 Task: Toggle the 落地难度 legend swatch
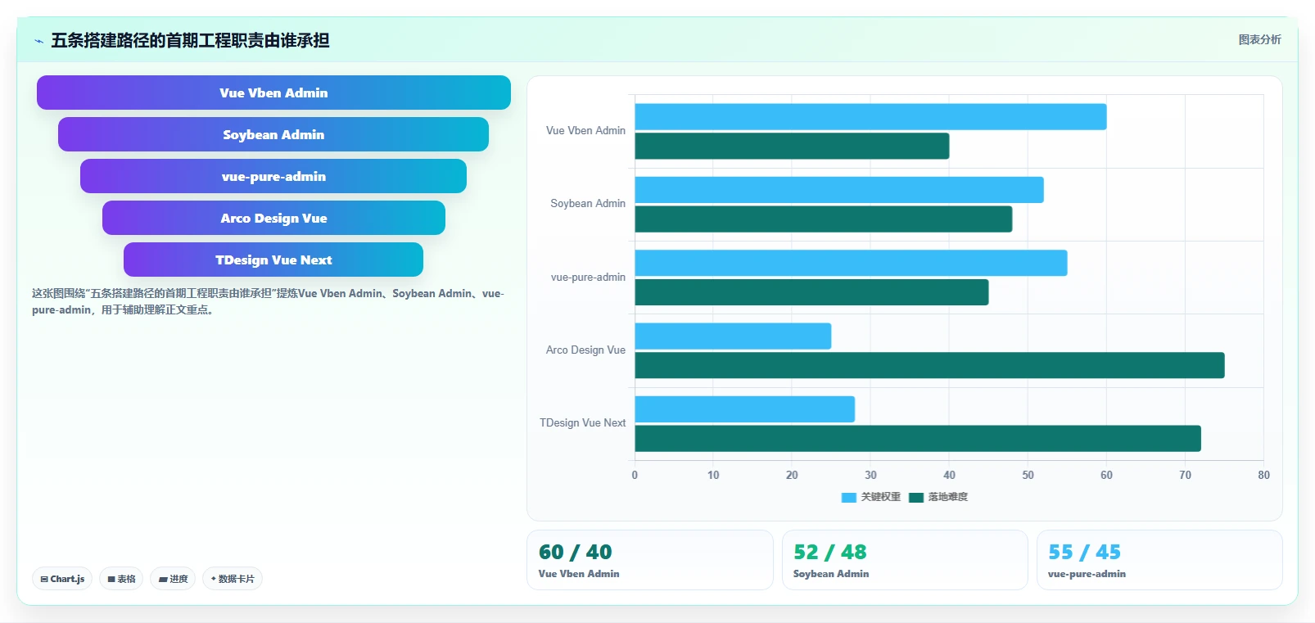916,497
